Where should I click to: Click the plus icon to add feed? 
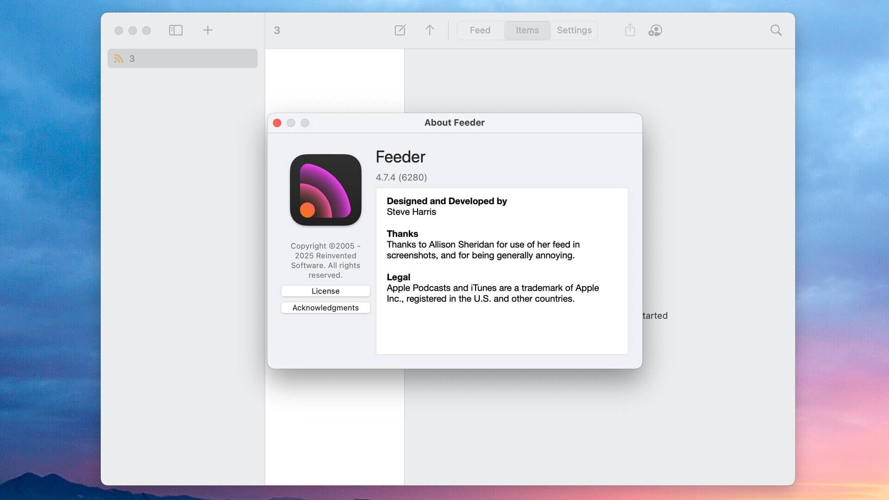(207, 31)
